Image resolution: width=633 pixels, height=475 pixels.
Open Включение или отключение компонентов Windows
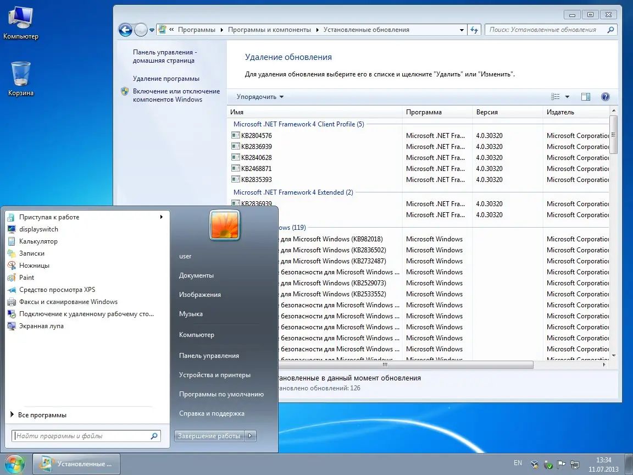176,95
